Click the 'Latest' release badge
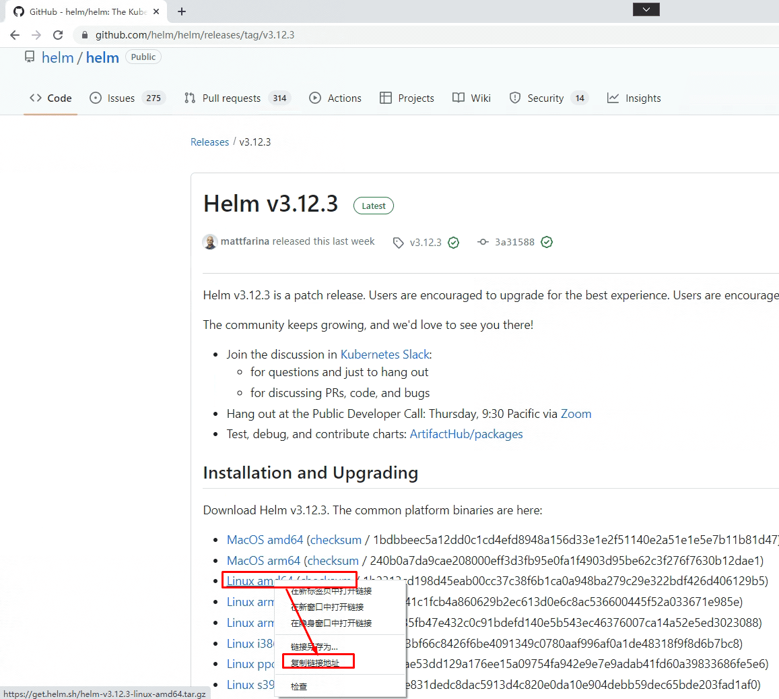The height and width of the screenshot is (699, 779). tap(373, 206)
